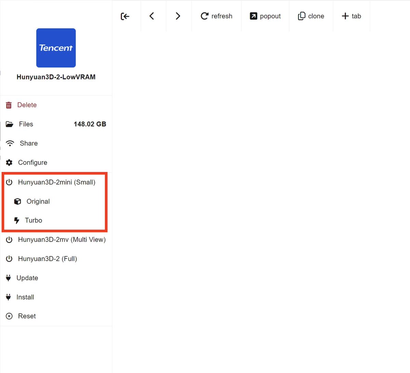
Task: Click the clone copy icon
Action: (302, 16)
